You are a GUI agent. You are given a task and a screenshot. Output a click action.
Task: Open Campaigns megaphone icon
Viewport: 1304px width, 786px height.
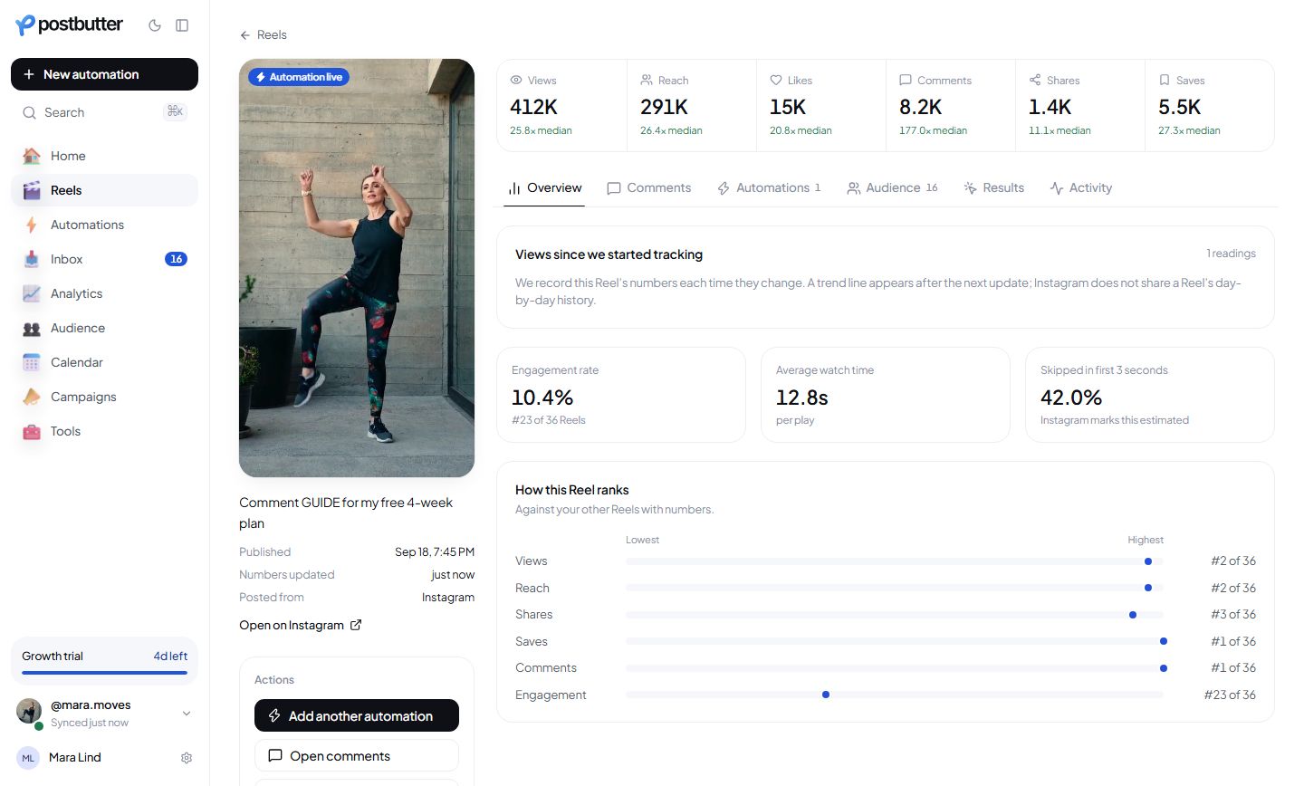(32, 397)
